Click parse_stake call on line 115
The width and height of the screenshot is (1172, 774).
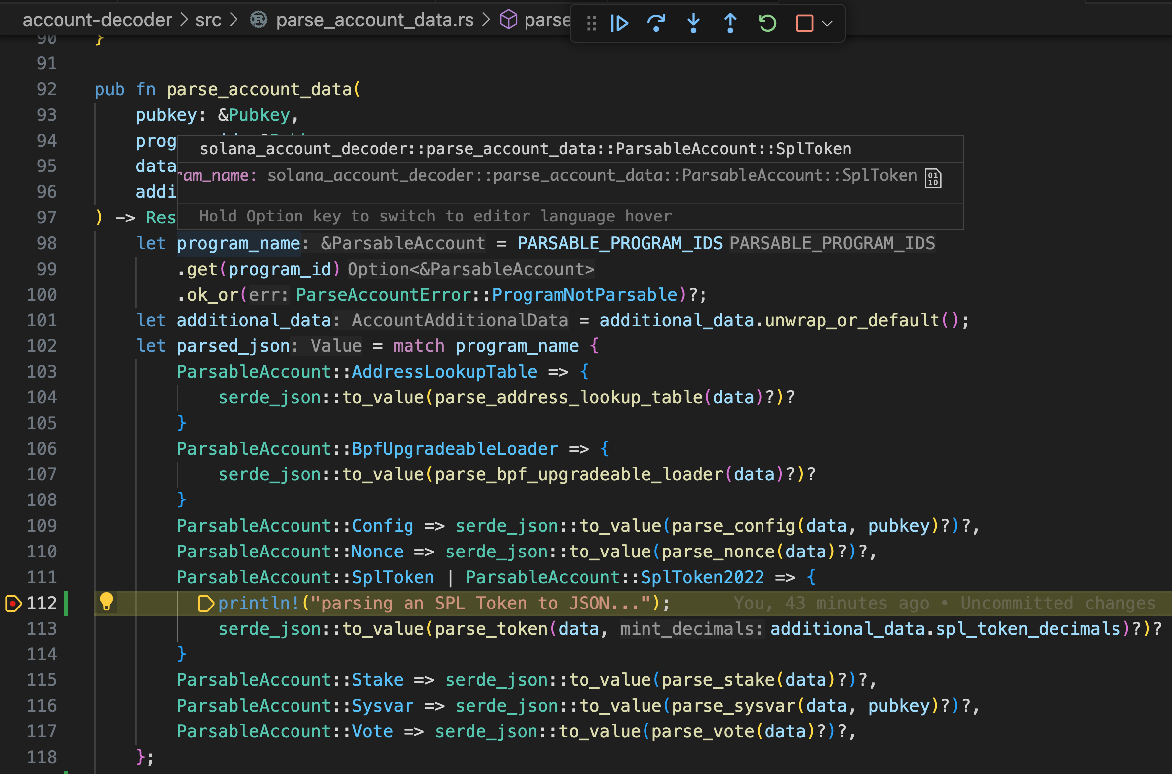[x=718, y=680]
